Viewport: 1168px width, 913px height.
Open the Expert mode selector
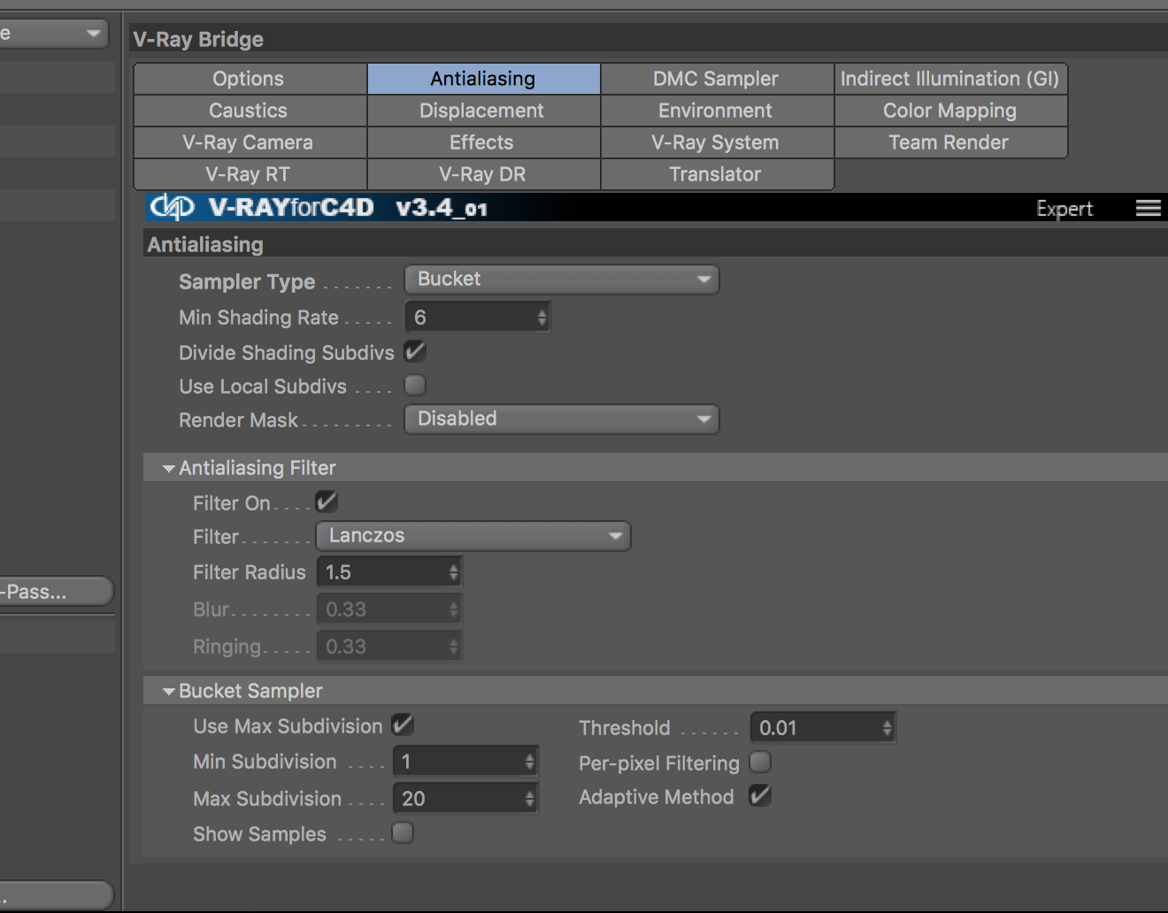tap(1064, 209)
